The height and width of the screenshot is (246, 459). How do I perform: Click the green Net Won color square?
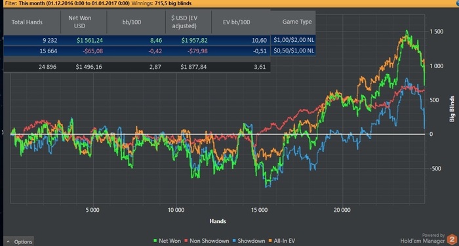(x=155, y=241)
